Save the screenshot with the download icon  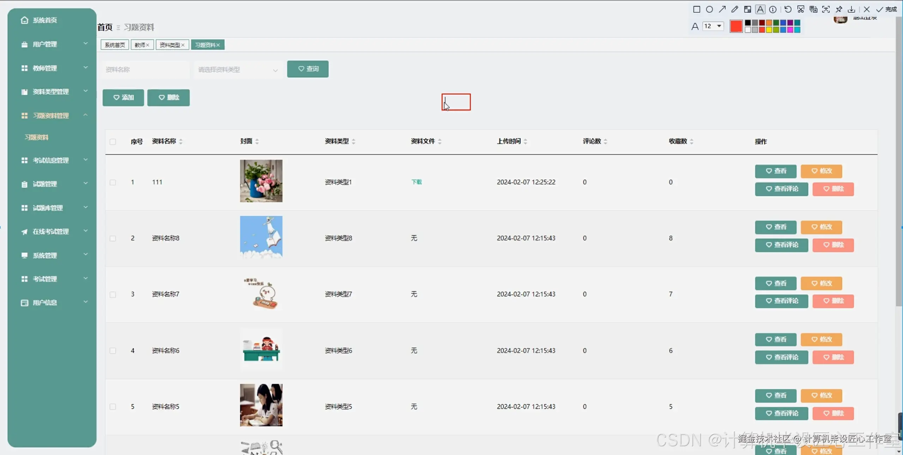click(852, 10)
